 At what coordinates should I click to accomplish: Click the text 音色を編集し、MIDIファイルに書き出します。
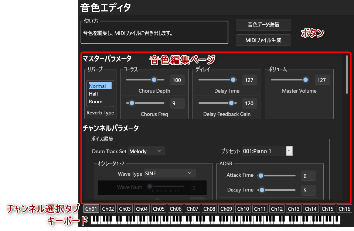tap(128, 33)
